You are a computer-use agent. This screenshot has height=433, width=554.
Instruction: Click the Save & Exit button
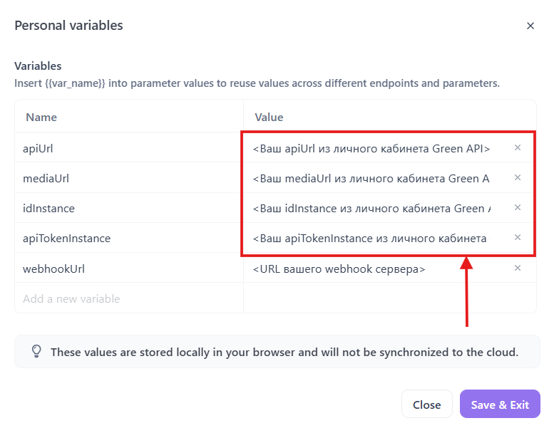click(x=500, y=405)
